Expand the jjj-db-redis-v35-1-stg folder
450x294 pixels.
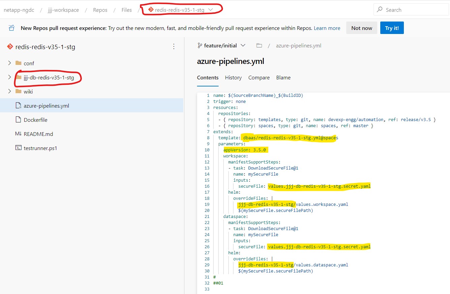tap(9, 77)
